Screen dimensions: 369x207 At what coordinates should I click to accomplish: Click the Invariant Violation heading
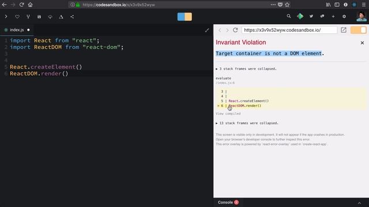coord(241,42)
